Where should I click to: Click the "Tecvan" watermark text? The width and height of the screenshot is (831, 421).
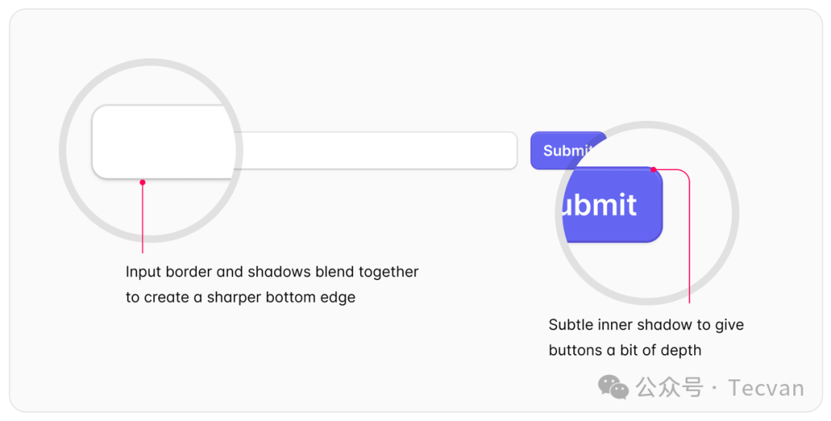pyautogui.click(x=766, y=388)
